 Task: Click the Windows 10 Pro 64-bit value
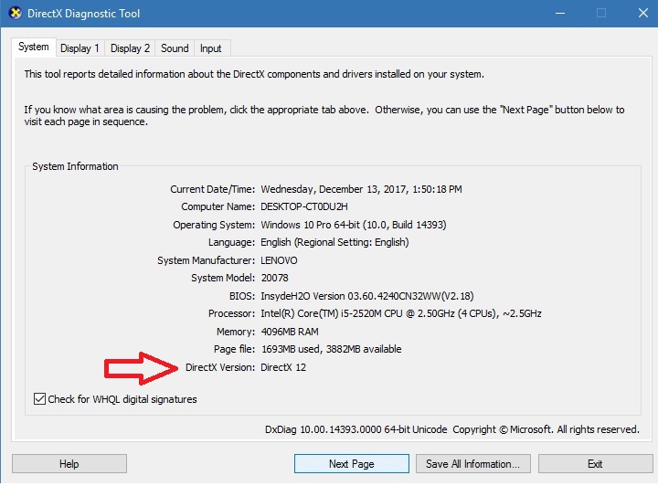[x=354, y=225]
